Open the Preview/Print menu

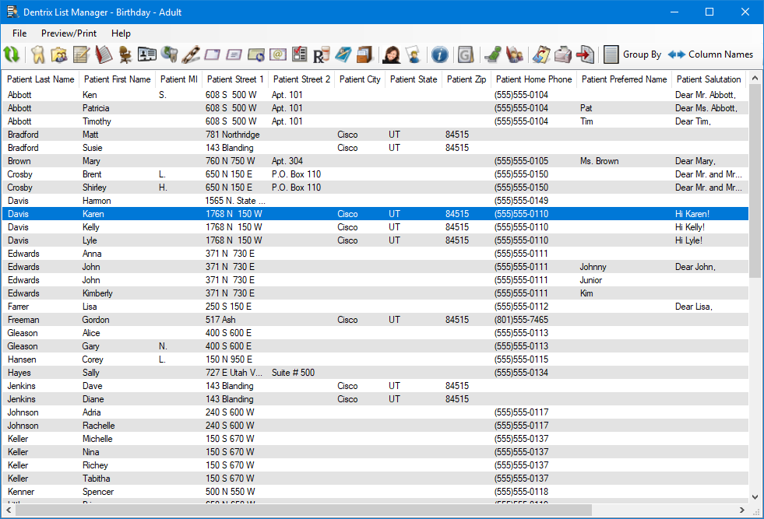click(x=69, y=33)
